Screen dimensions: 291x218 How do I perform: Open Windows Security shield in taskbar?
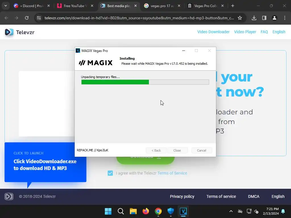[171, 211]
